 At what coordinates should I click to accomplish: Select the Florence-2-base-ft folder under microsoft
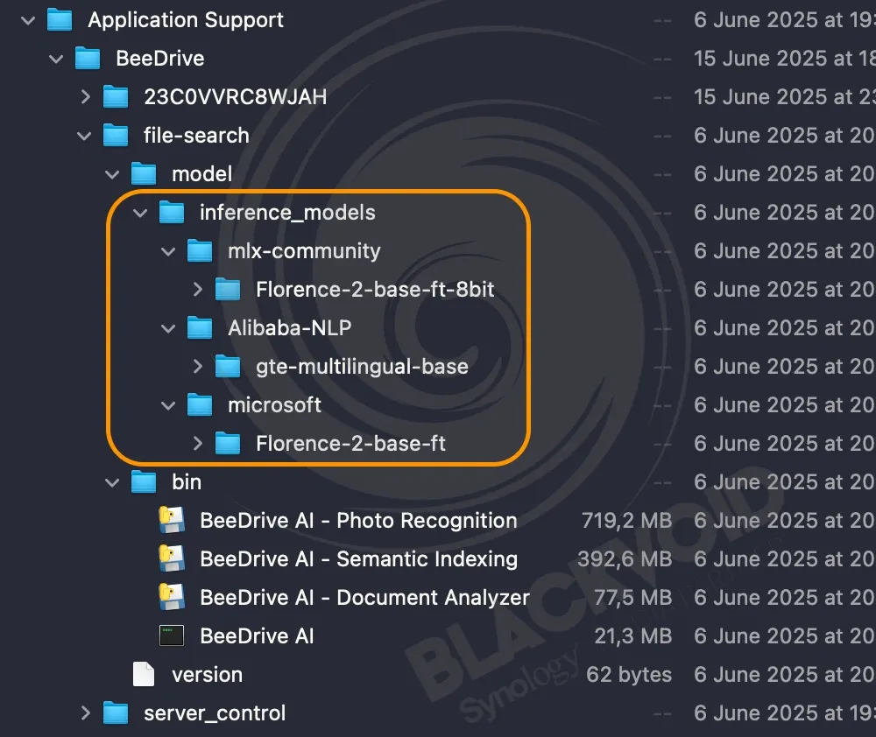pyautogui.click(x=350, y=444)
